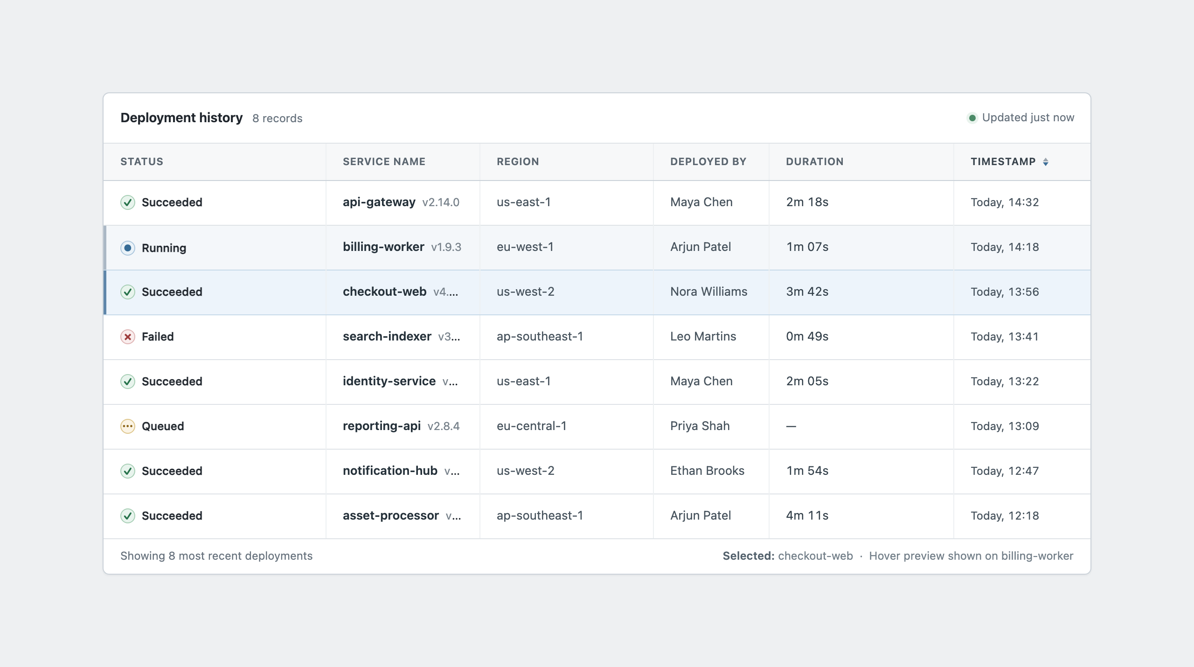Select the row deployed by Ethan Brooks

tap(597, 471)
